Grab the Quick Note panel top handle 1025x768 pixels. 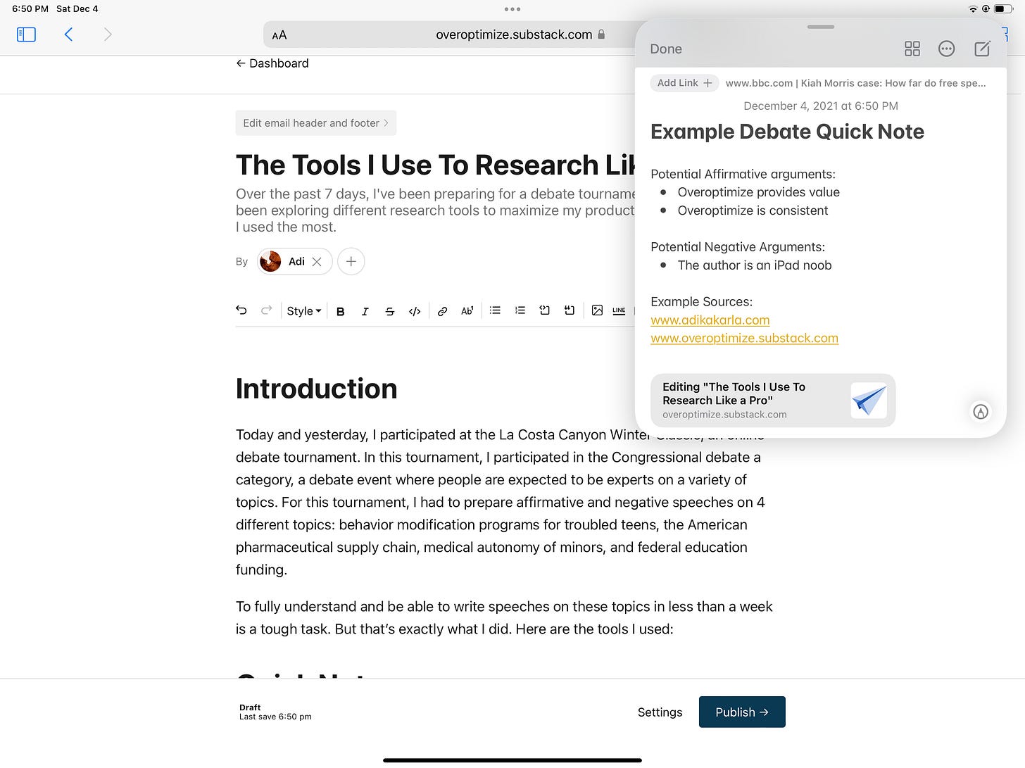(x=821, y=27)
